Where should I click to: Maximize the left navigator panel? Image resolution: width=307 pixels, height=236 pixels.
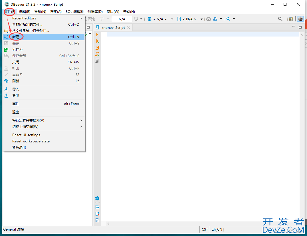[88, 27]
